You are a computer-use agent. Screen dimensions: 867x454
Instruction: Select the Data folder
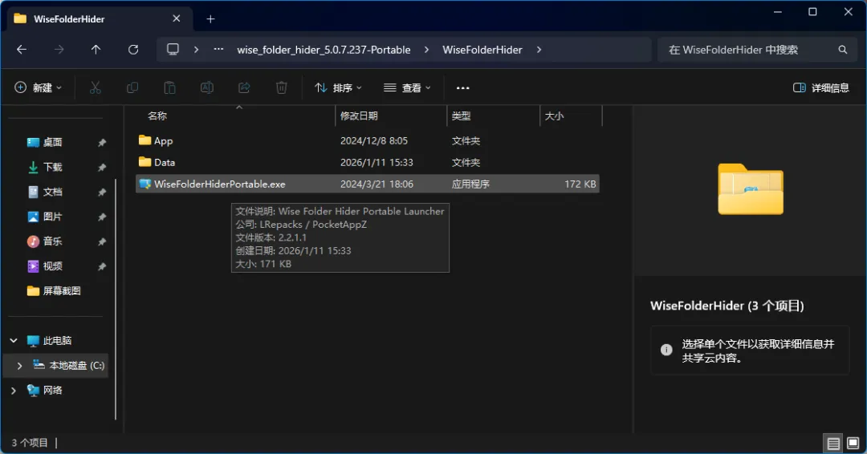(368, 162)
